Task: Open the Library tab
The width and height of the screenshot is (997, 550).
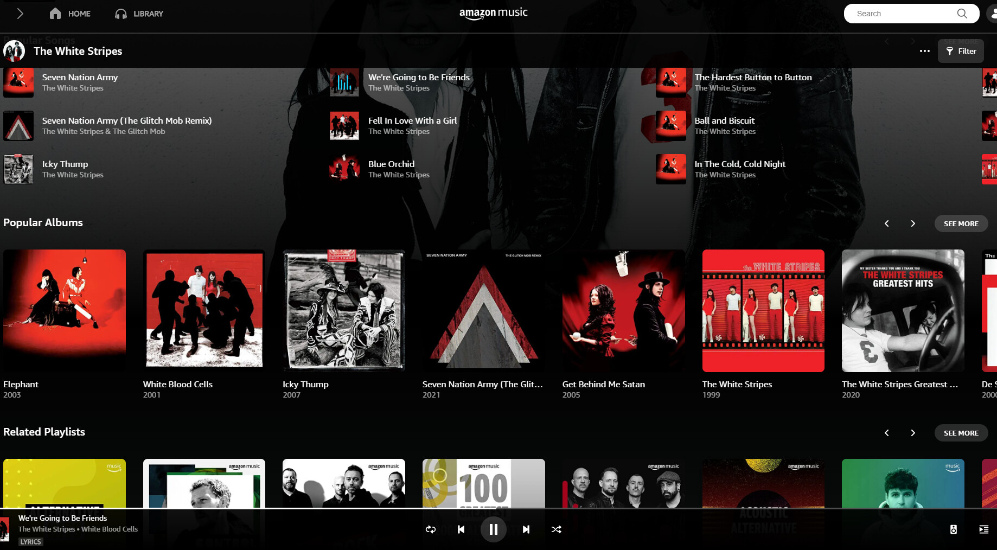Action: tap(139, 14)
